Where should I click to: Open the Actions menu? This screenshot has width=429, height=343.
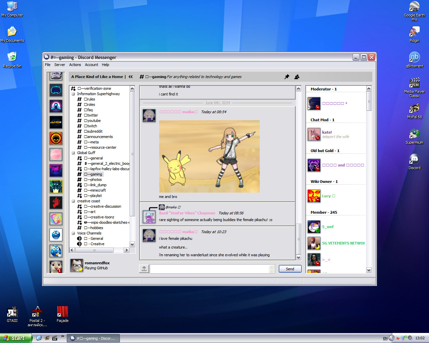(x=75, y=65)
